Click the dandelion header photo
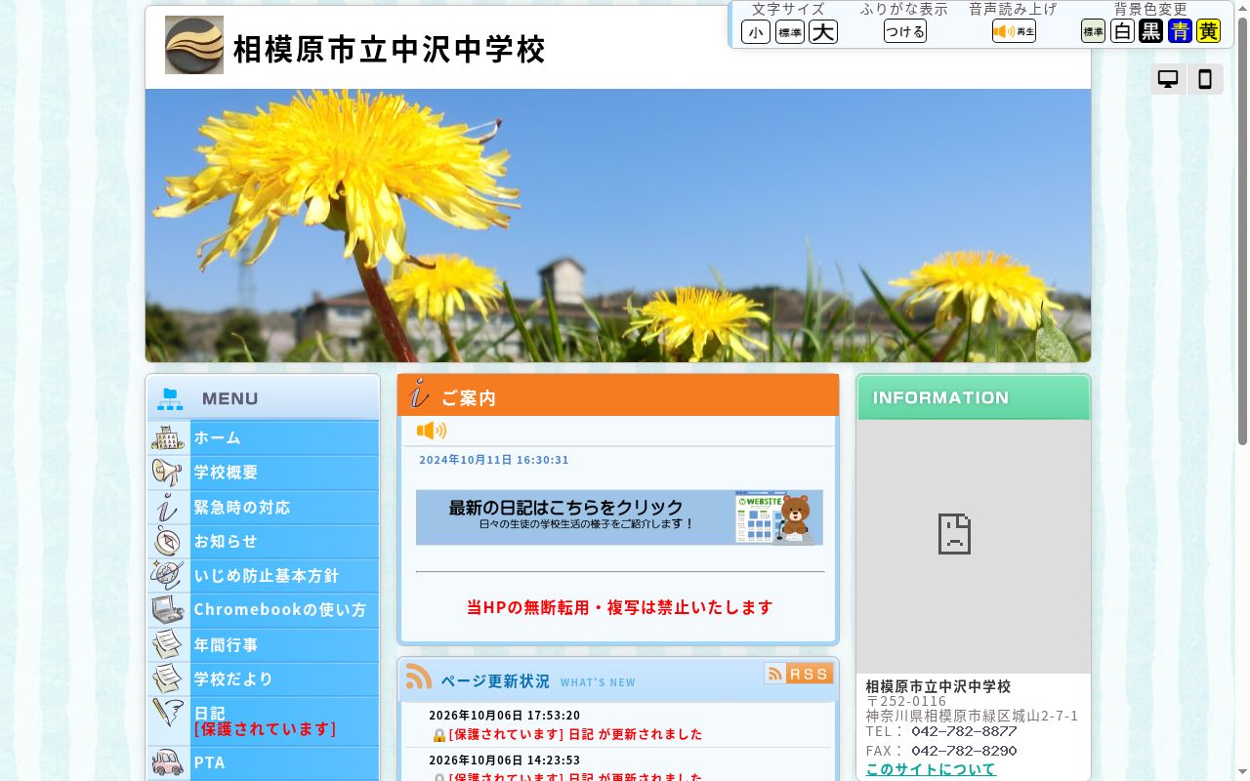The image size is (1250, 781). 618,226
